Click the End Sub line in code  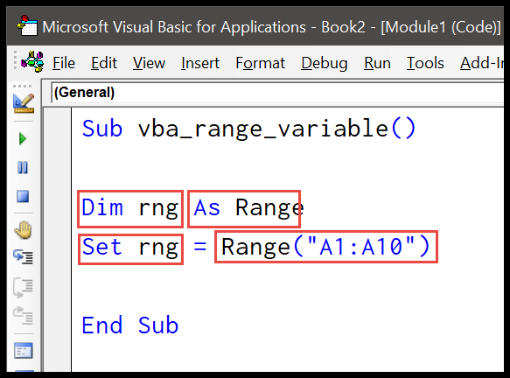point(130,325)
